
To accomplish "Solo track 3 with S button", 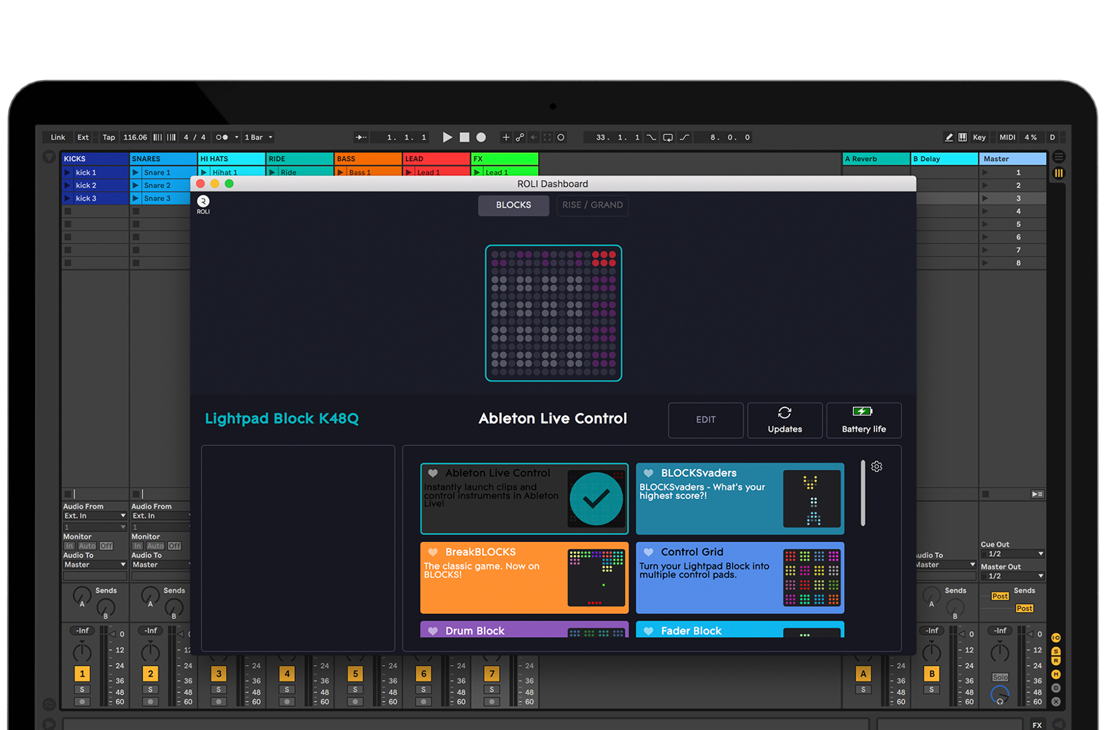I will [218, 689].
